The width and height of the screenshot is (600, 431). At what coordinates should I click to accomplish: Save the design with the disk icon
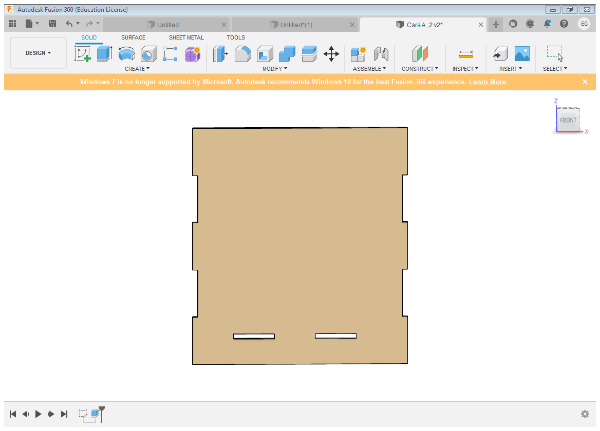tap(52, 24)
